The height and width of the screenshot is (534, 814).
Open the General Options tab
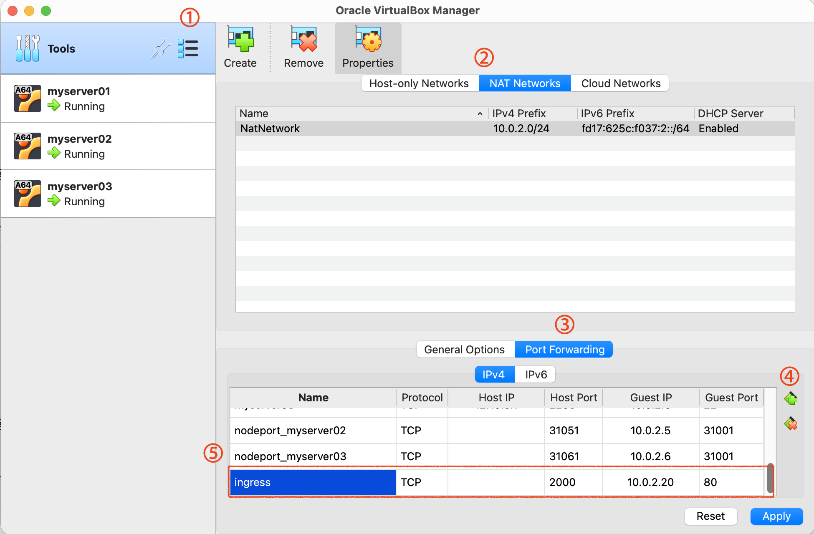pos(464,350)
